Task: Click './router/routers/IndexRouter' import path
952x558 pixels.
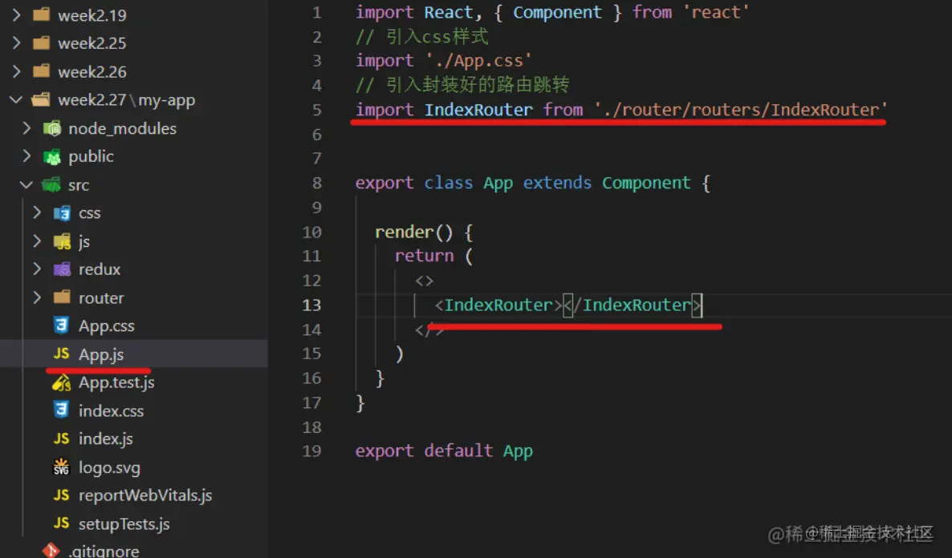Action: (741, 110)
